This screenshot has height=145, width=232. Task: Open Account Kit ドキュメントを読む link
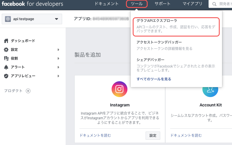click(x=186, y=135)
